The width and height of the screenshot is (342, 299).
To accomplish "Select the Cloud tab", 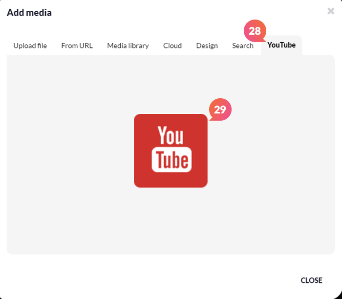I will point(172,45).
